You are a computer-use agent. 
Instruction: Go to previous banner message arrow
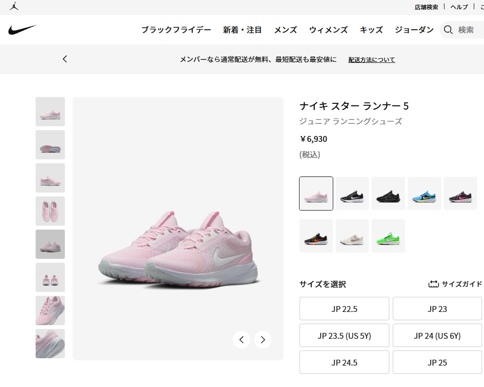pyautogui.click(x=65, y=59)
